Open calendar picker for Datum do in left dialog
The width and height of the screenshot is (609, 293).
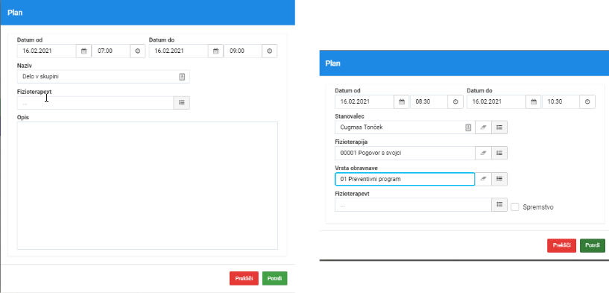click(216, 51)
